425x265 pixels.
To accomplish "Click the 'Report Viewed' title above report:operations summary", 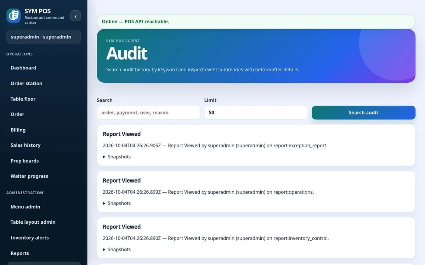I will click(121, 181).
